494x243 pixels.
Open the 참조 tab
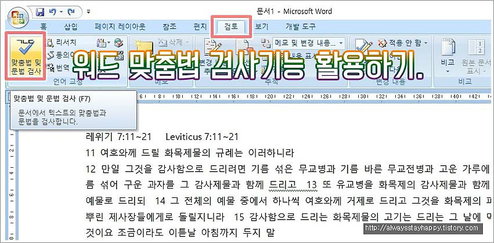[x=169, y=27]
